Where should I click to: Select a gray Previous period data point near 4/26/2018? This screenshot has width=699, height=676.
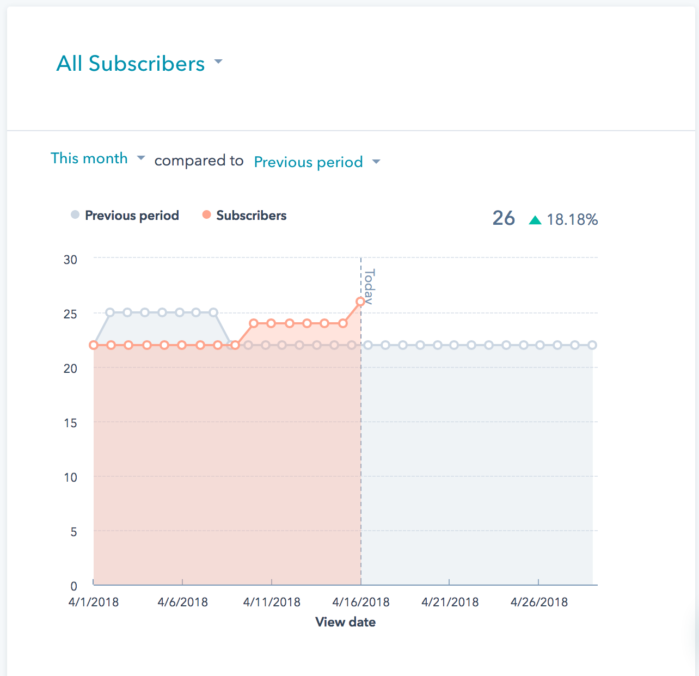(x=539, y=344)
